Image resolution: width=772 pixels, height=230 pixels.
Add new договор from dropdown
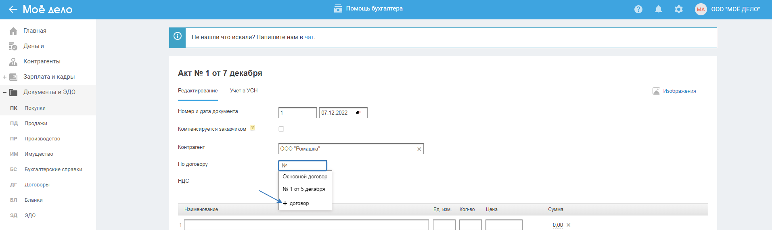tap(296, 203)
